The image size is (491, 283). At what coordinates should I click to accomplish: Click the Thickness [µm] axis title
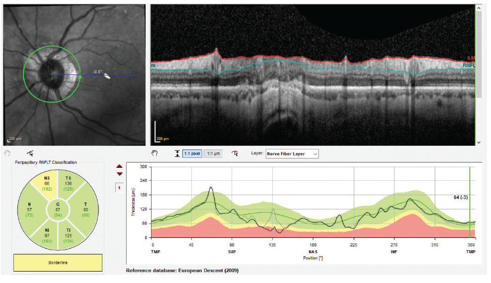133,202
